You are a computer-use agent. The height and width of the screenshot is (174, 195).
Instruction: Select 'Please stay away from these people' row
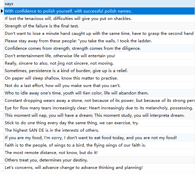99,41
